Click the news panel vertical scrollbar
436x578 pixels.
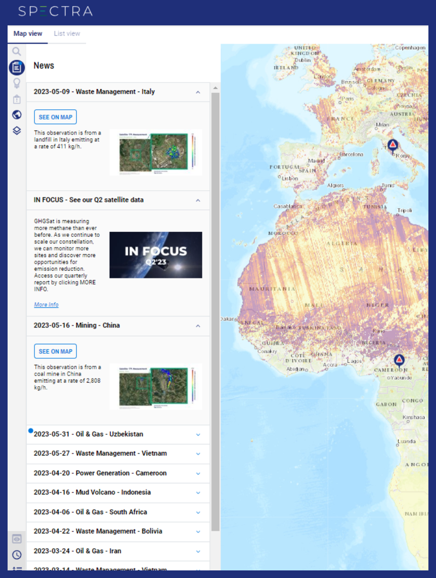(215, 304)
